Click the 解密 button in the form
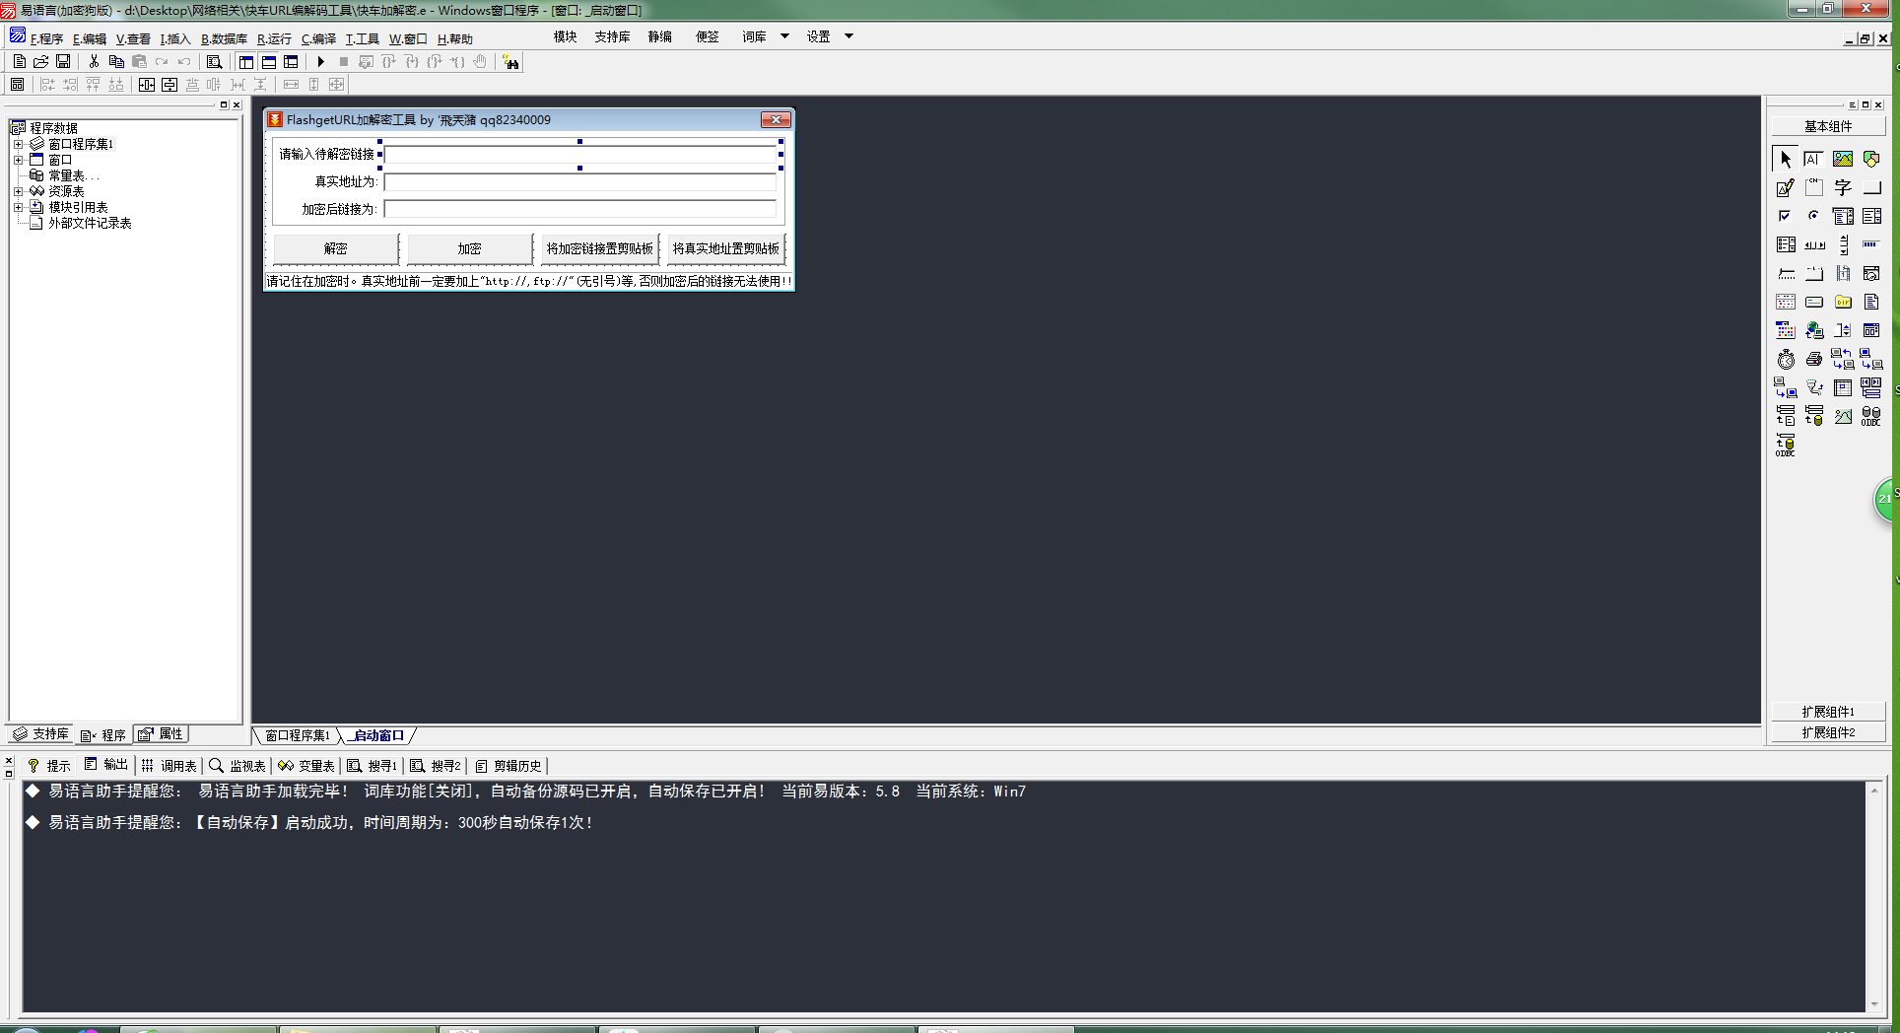The width and height of the screenshot is (1900, 1033). (336, 248)
